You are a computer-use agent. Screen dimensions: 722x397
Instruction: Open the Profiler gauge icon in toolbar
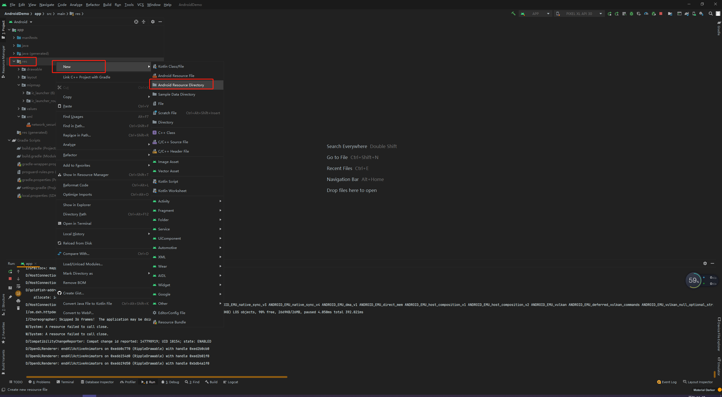coord(646,14)
